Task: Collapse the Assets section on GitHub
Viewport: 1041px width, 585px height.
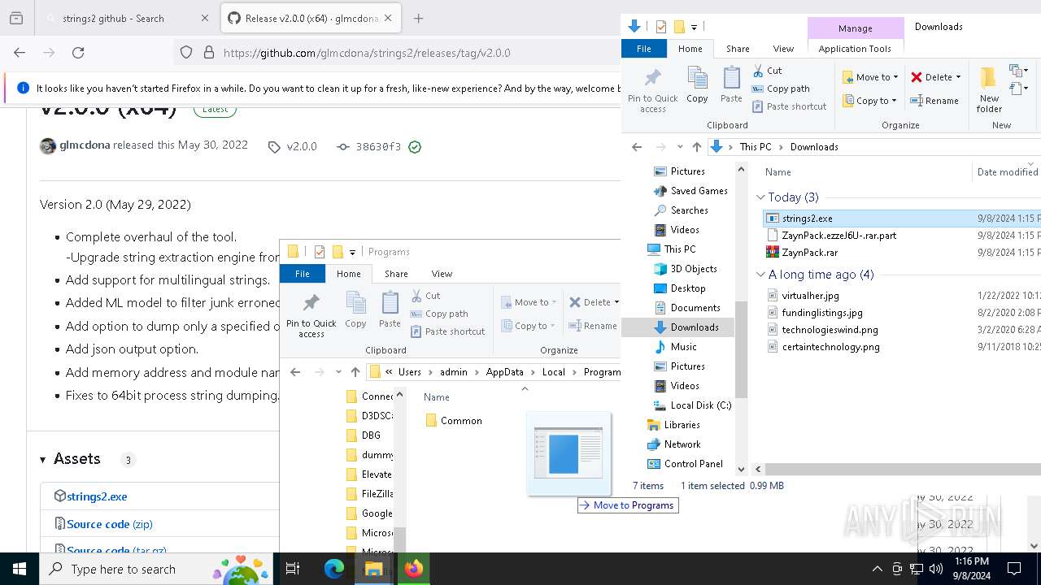Action: (43, 460)
